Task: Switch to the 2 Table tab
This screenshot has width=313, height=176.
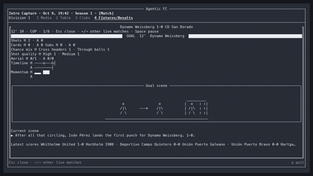Action: (63, 18)
